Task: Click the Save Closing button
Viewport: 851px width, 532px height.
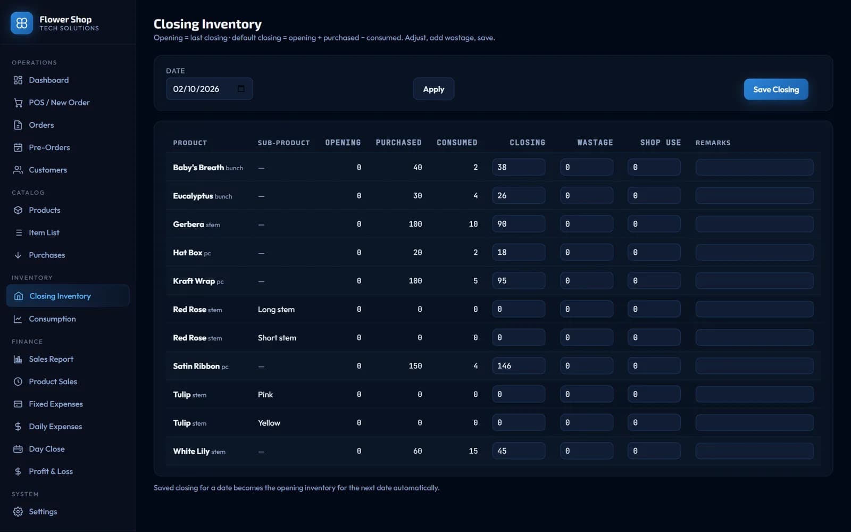Action: click(776, 89)
